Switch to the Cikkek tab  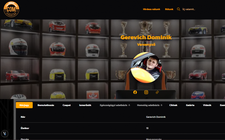(x=173, y=105)
